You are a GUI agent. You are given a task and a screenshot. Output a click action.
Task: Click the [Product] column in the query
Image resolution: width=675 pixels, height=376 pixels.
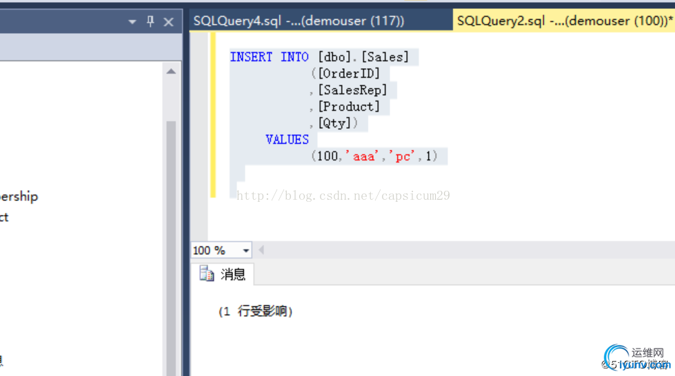pos(349,107)
